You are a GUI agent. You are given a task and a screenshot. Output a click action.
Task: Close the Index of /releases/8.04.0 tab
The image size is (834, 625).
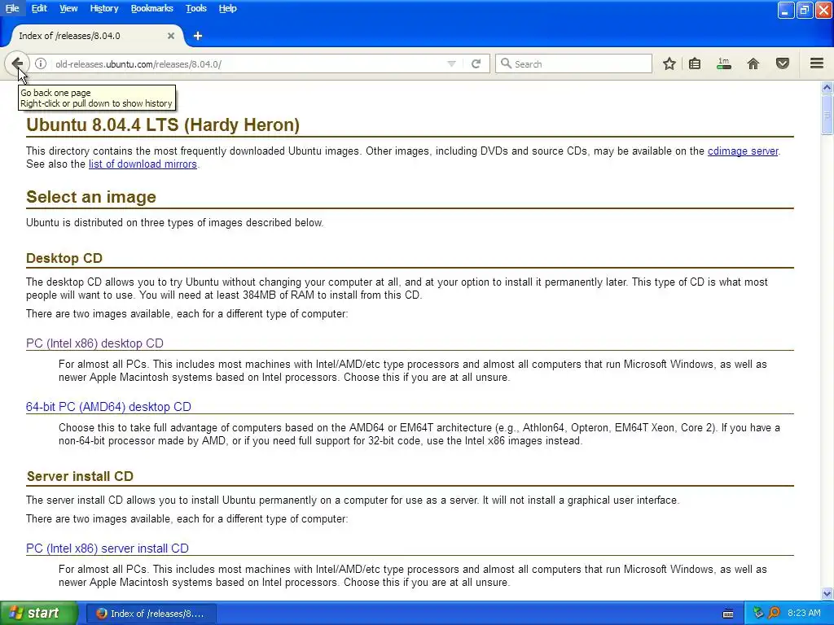[171, 36]
